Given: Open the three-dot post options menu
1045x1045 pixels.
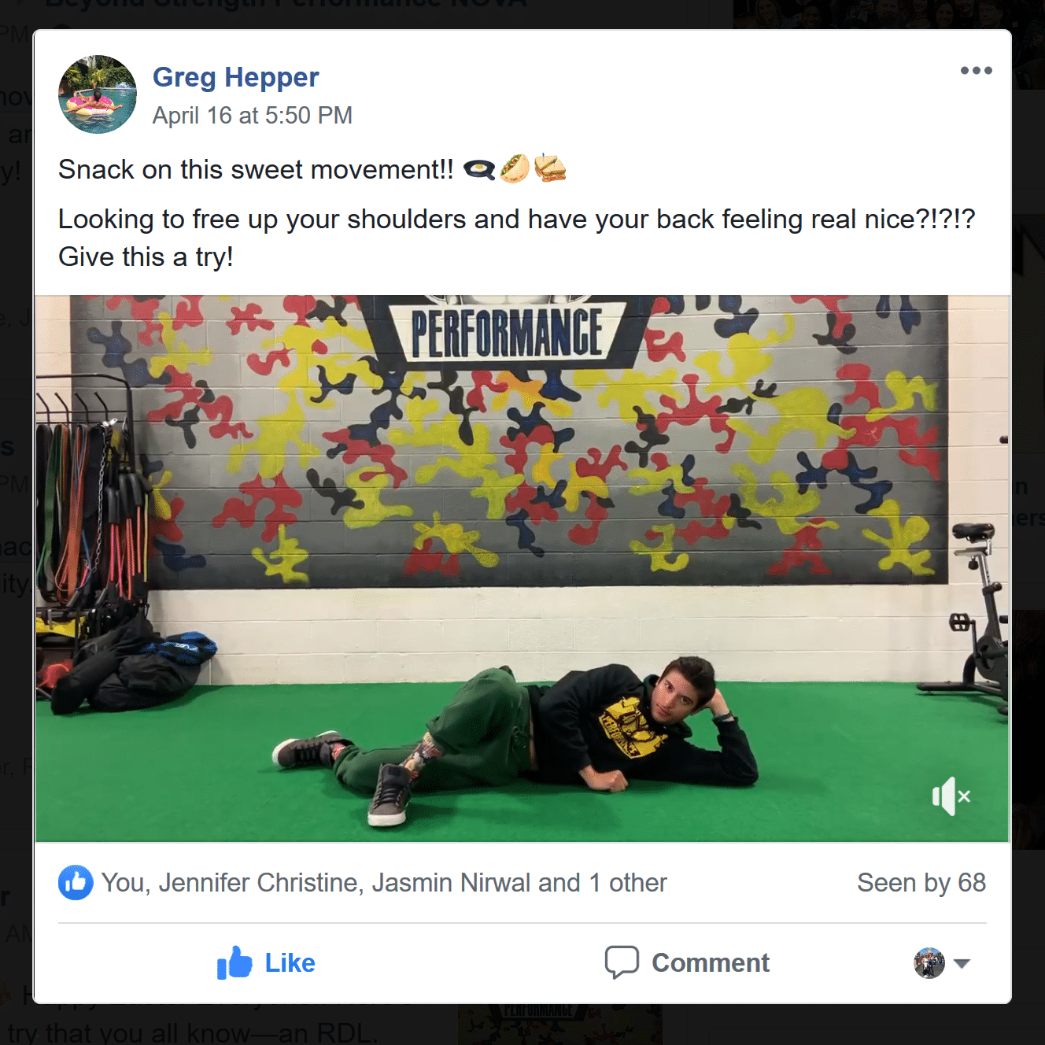Looking at the screenshot, I should point(976,71).
